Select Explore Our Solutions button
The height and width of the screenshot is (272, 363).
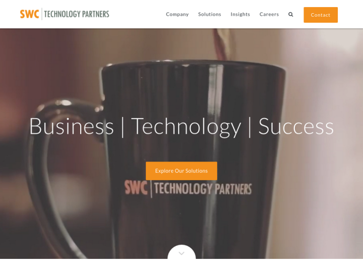coord(181,171)
